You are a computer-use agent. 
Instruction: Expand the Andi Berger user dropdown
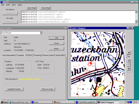coord(41,33)
